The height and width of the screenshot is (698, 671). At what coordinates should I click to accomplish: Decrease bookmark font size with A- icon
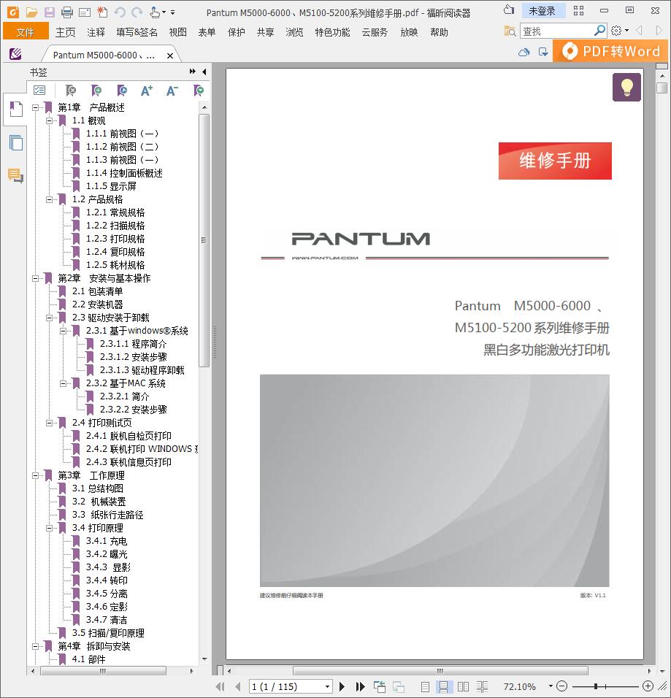[172, 91]
